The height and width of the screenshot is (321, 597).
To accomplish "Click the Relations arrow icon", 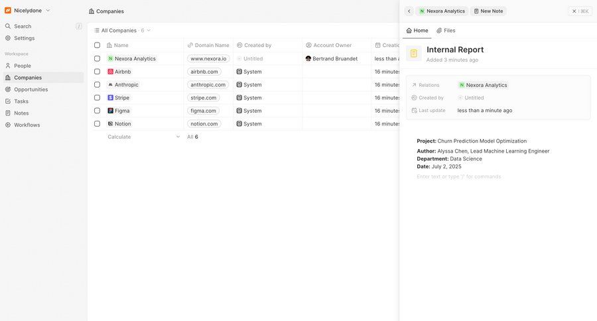I will [414, 85].
